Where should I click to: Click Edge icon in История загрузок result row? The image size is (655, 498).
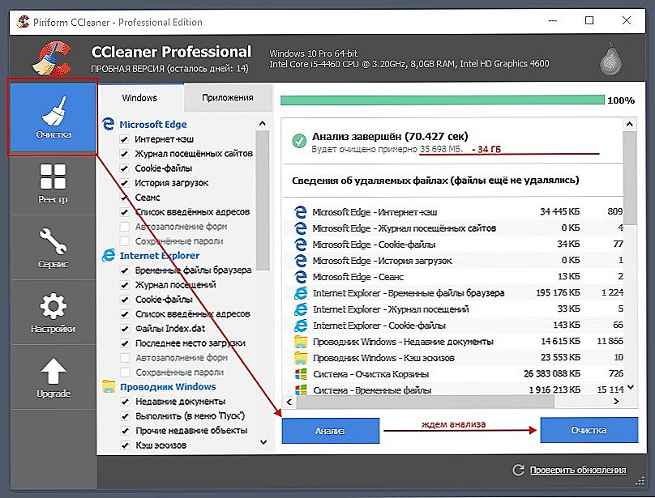coord(300,261)
